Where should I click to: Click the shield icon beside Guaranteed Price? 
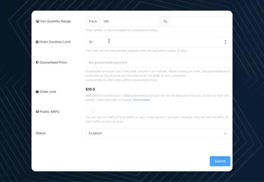pos(37,63)
